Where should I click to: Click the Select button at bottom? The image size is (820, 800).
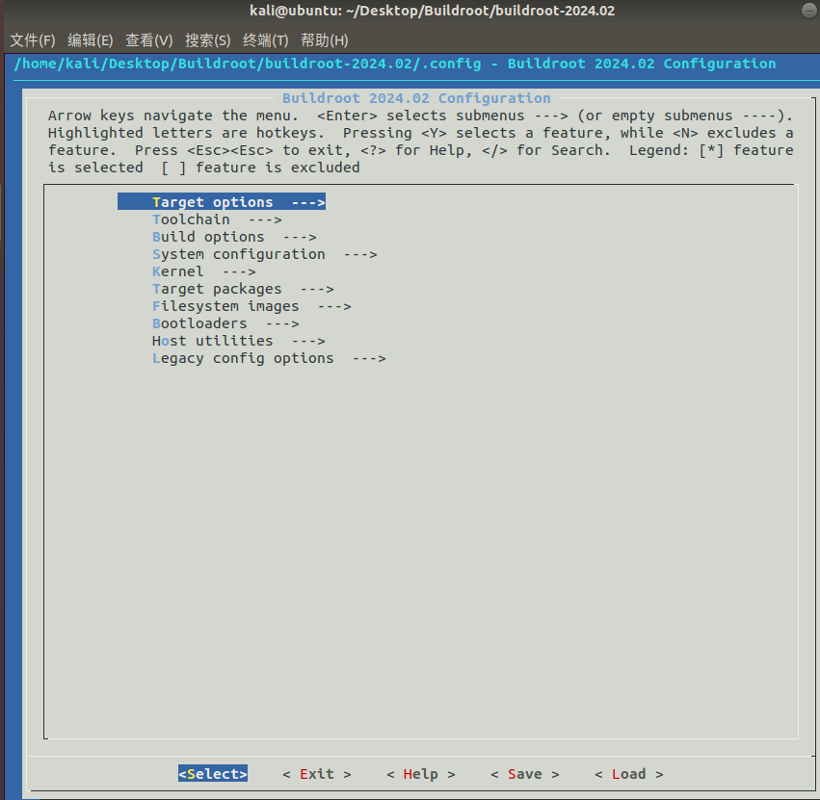click(213, 774)
